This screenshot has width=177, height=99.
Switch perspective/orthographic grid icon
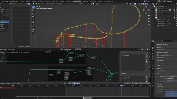[x=149, y=24]
